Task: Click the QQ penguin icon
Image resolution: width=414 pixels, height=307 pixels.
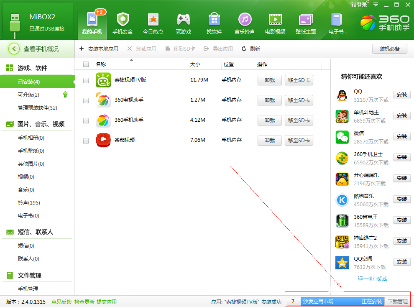Action: pos(342,95)
